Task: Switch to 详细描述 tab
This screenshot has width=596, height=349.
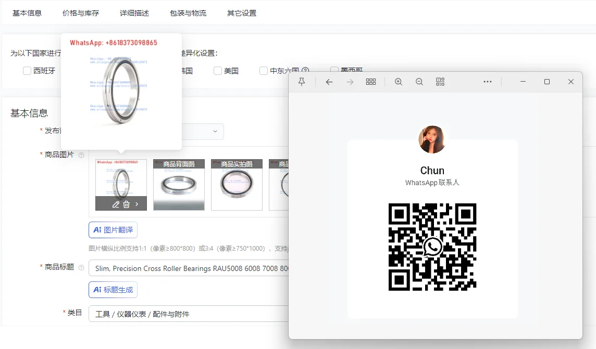Action: [x=134, y=13]
